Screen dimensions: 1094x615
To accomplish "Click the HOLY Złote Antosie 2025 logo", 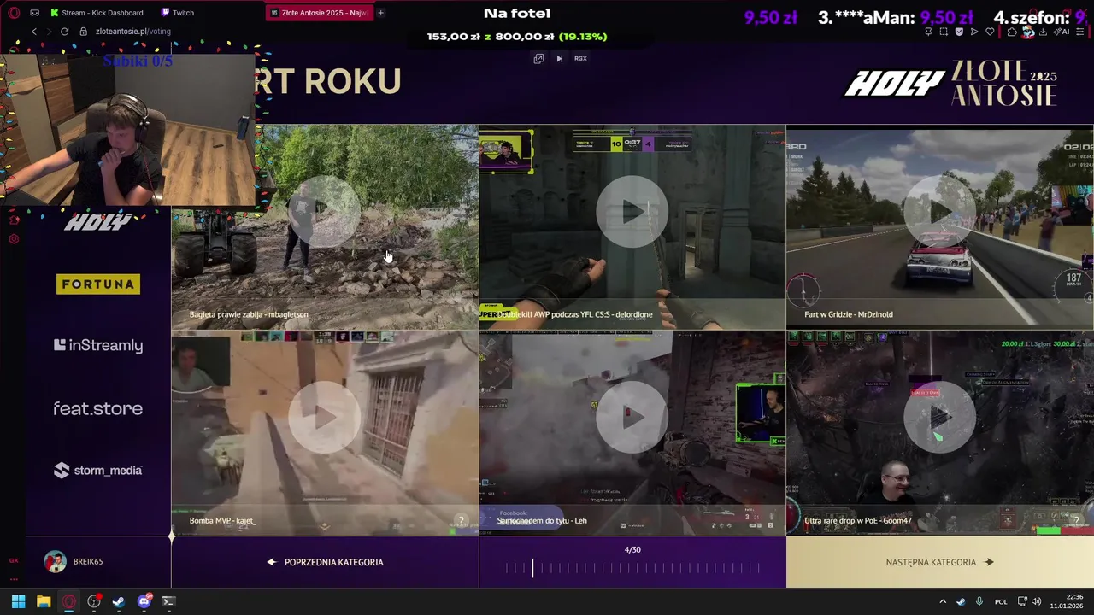I will 951,83.
